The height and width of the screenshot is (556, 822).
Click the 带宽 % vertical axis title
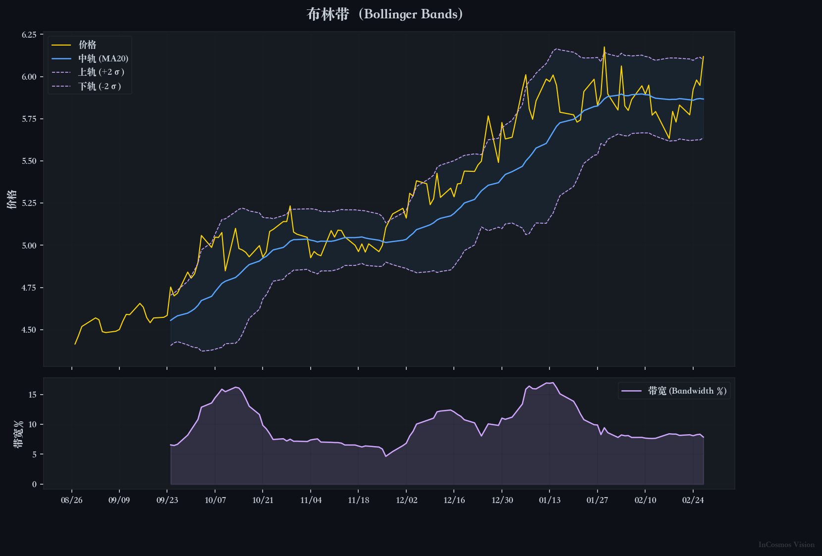tap(18, 434)
